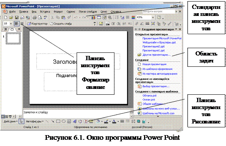Open the Line Color dropdown arrow
The image size is (226, 146).
[x=110, y=122]
